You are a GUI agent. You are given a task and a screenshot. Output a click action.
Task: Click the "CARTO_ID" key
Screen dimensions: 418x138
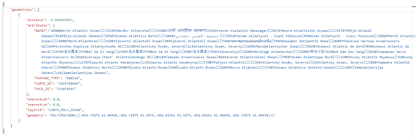(43, 84)
